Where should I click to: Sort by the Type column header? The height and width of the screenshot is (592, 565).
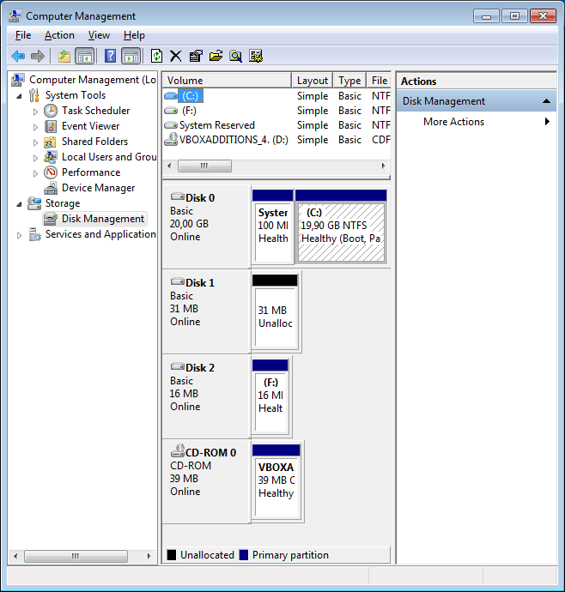tap(349, 81)
